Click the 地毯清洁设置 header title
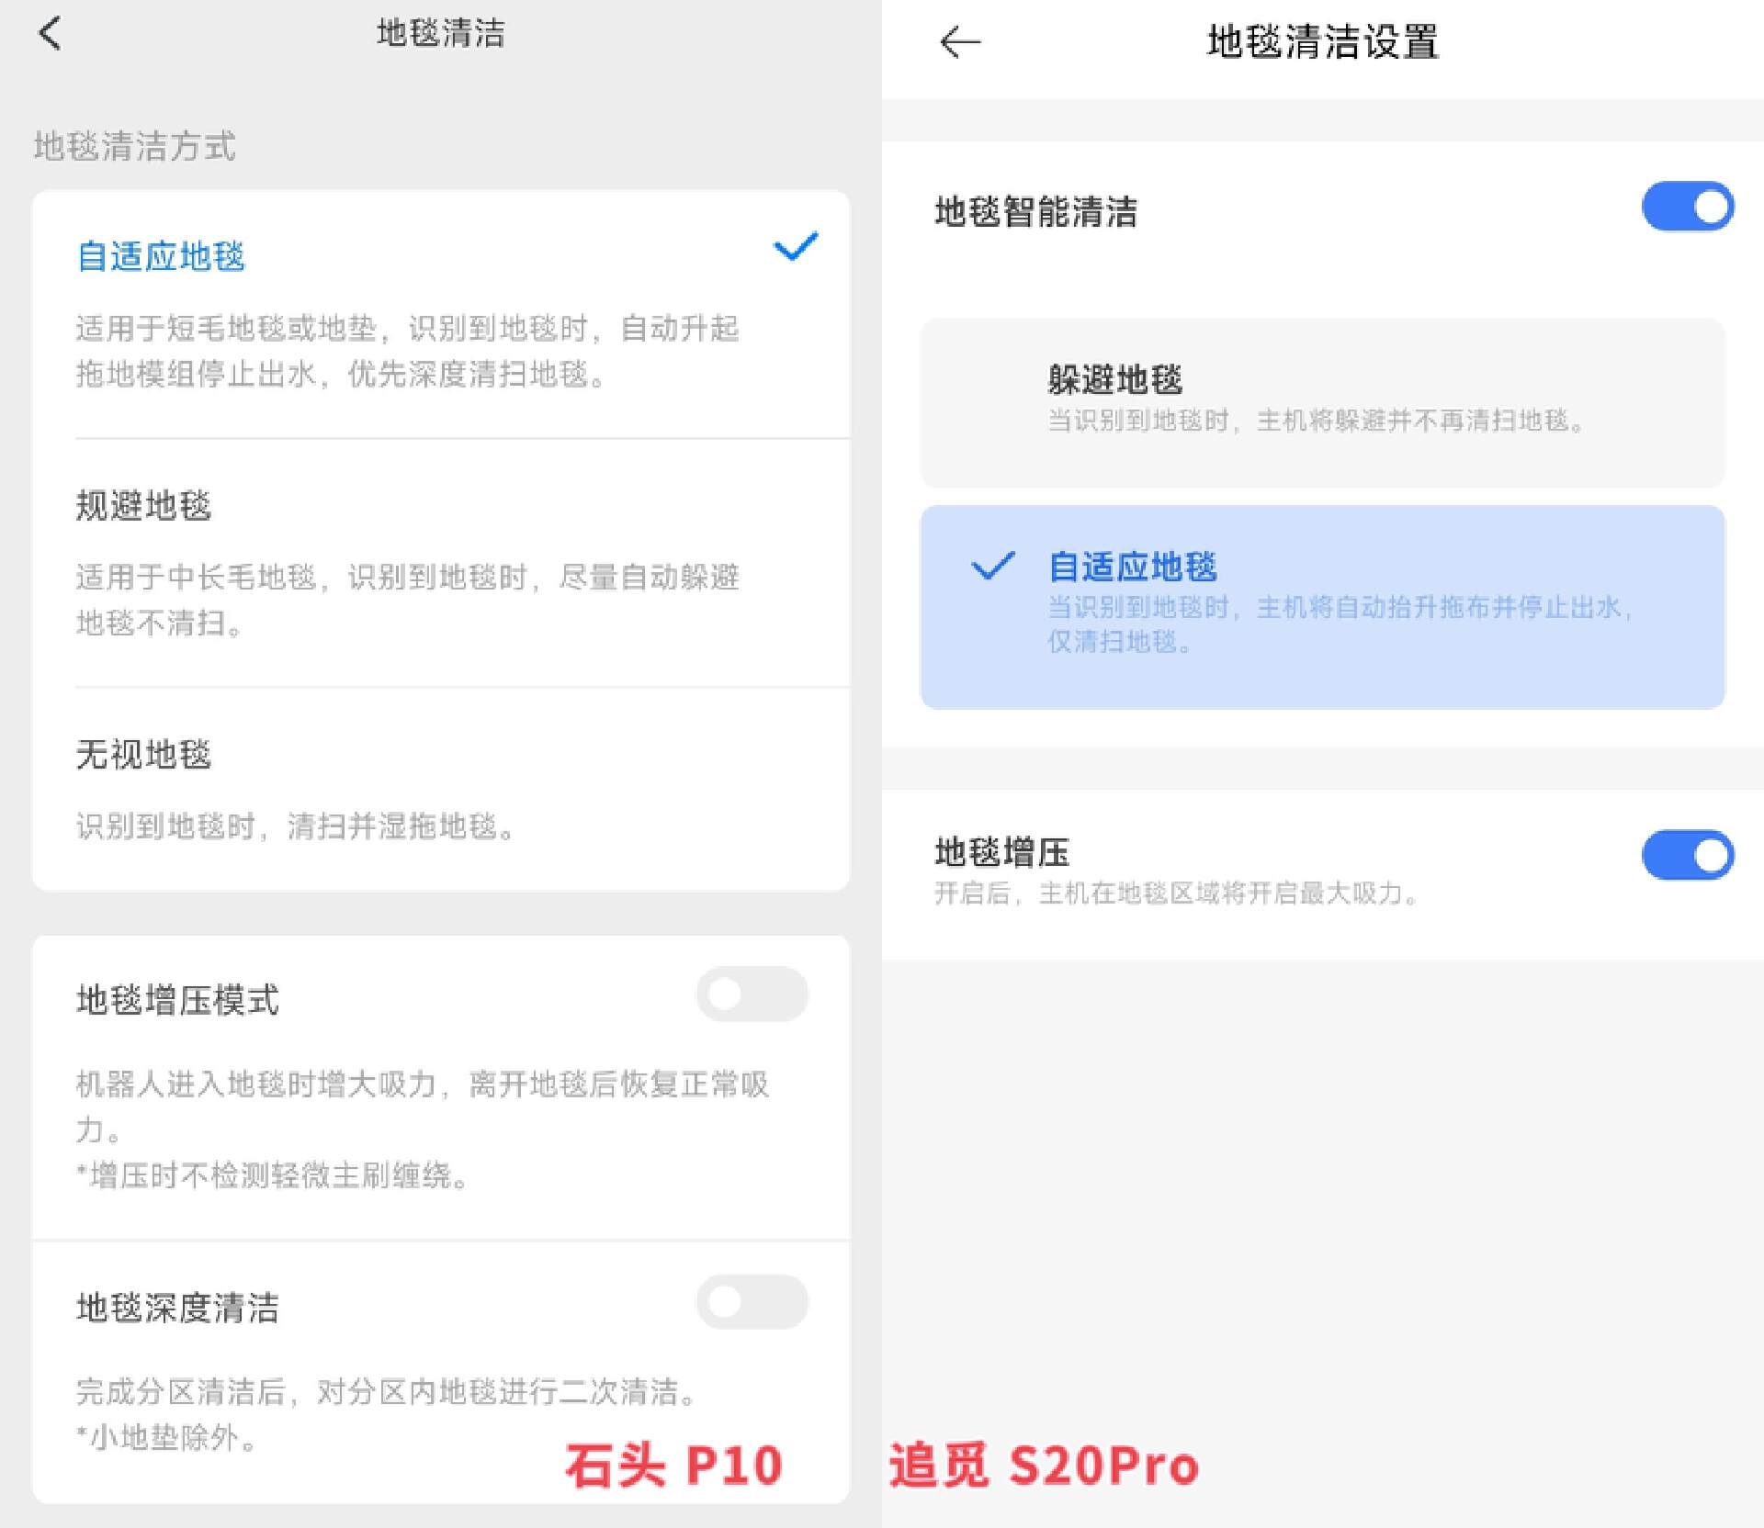1764x1528 pixels. (x=1323, y=41)
